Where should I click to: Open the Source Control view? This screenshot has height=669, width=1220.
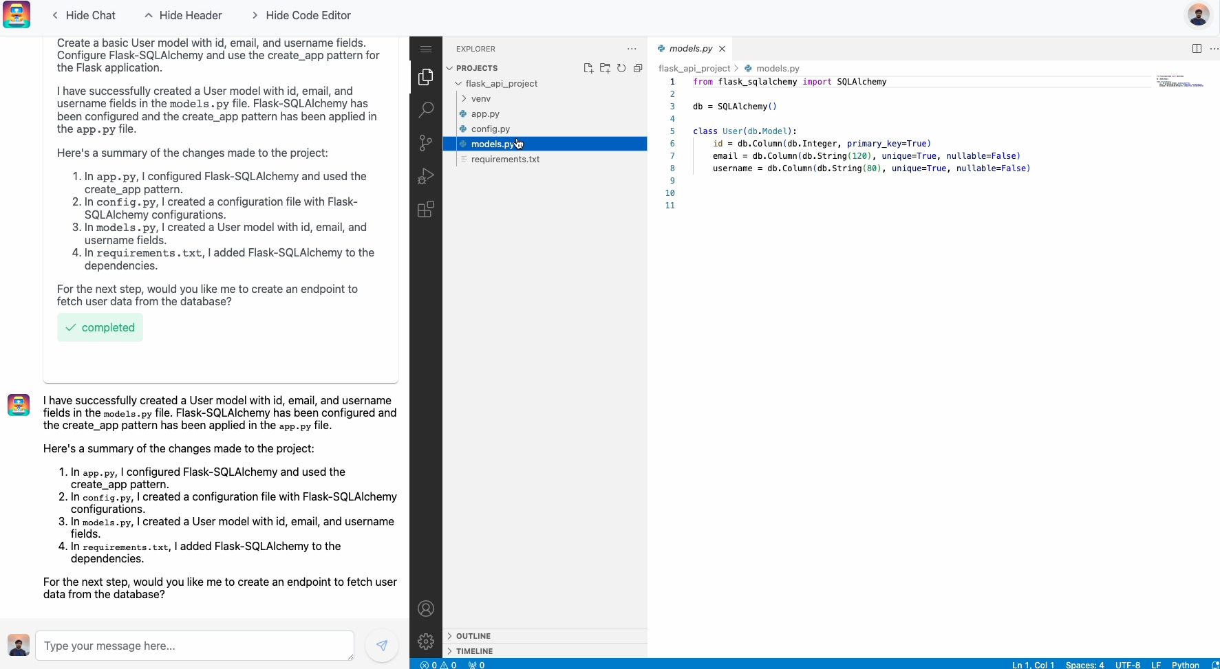426,143
